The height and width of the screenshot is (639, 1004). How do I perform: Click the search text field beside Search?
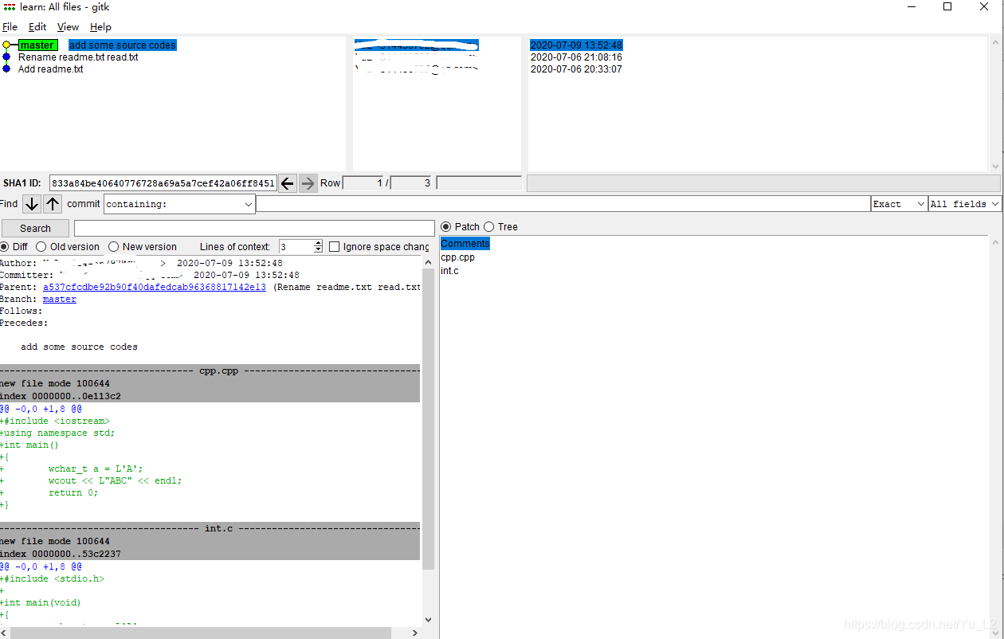(x=254, y=229)
